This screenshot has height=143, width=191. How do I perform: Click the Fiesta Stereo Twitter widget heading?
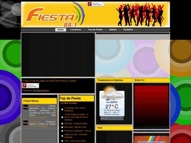[31, 101]
